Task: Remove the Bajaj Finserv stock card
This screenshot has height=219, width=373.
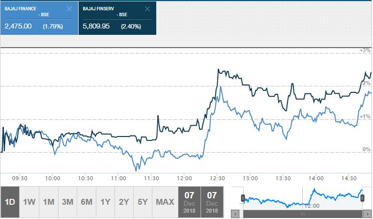Action: tap(147, 9)
